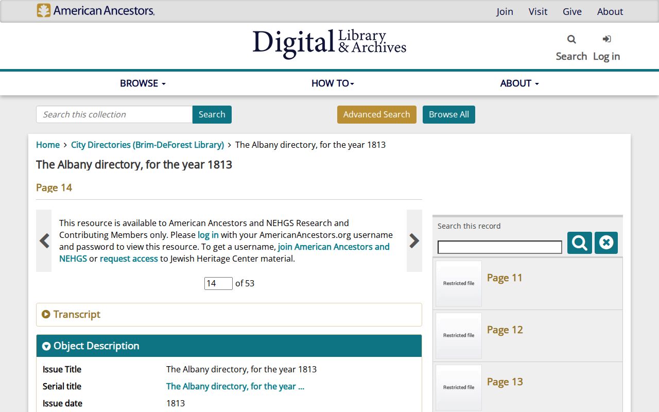Click the Log in icon in header
This screenshot has width=659, height=412.
point(606,39)
